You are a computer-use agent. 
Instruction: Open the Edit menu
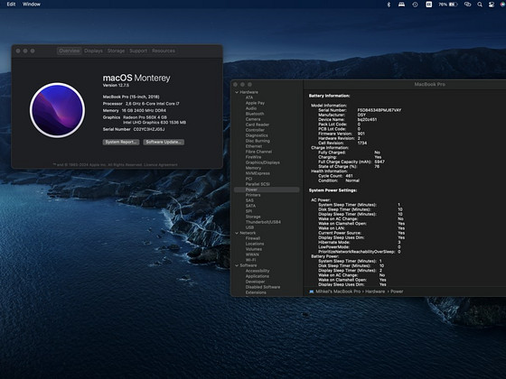(x=11, y=5)
